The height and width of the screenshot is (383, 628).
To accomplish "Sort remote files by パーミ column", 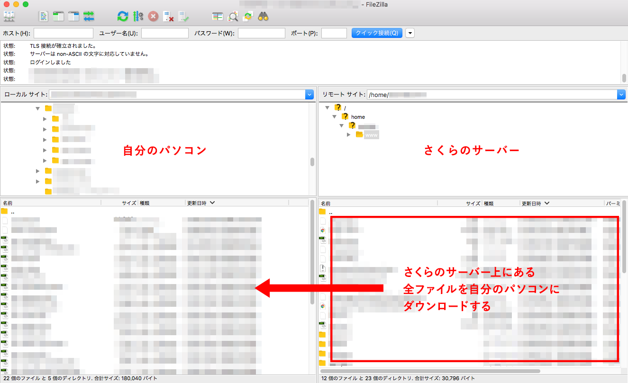I will tap(612, 203).
